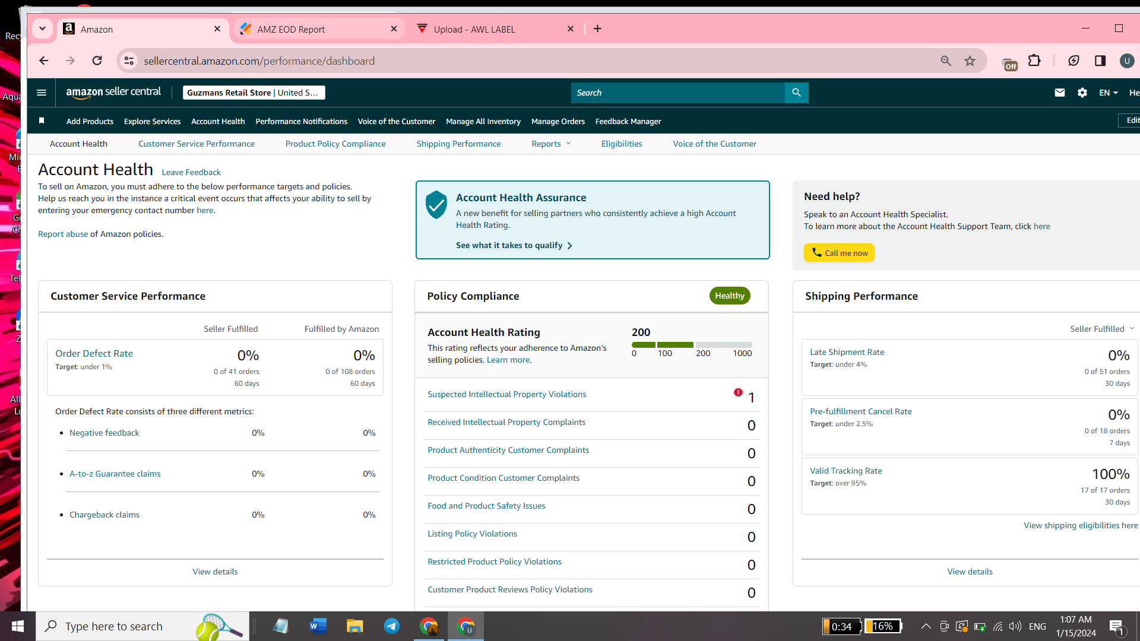Open the Report abuse link
The width and height of the screenshot is (1140, 641).
[63, 234]
